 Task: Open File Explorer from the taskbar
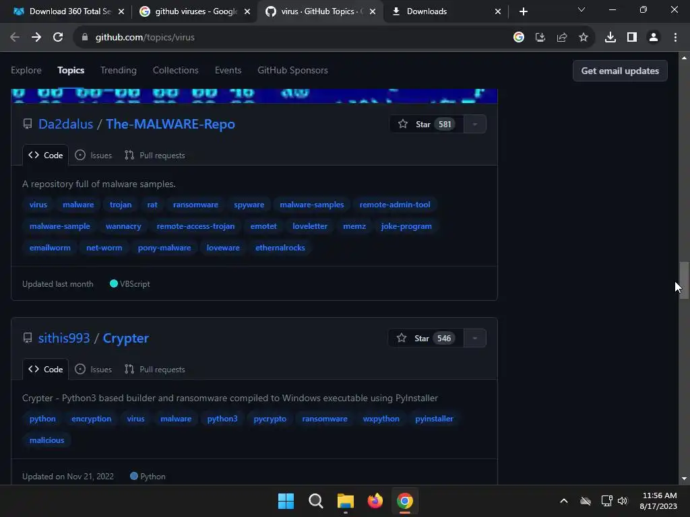click(346, 501)
